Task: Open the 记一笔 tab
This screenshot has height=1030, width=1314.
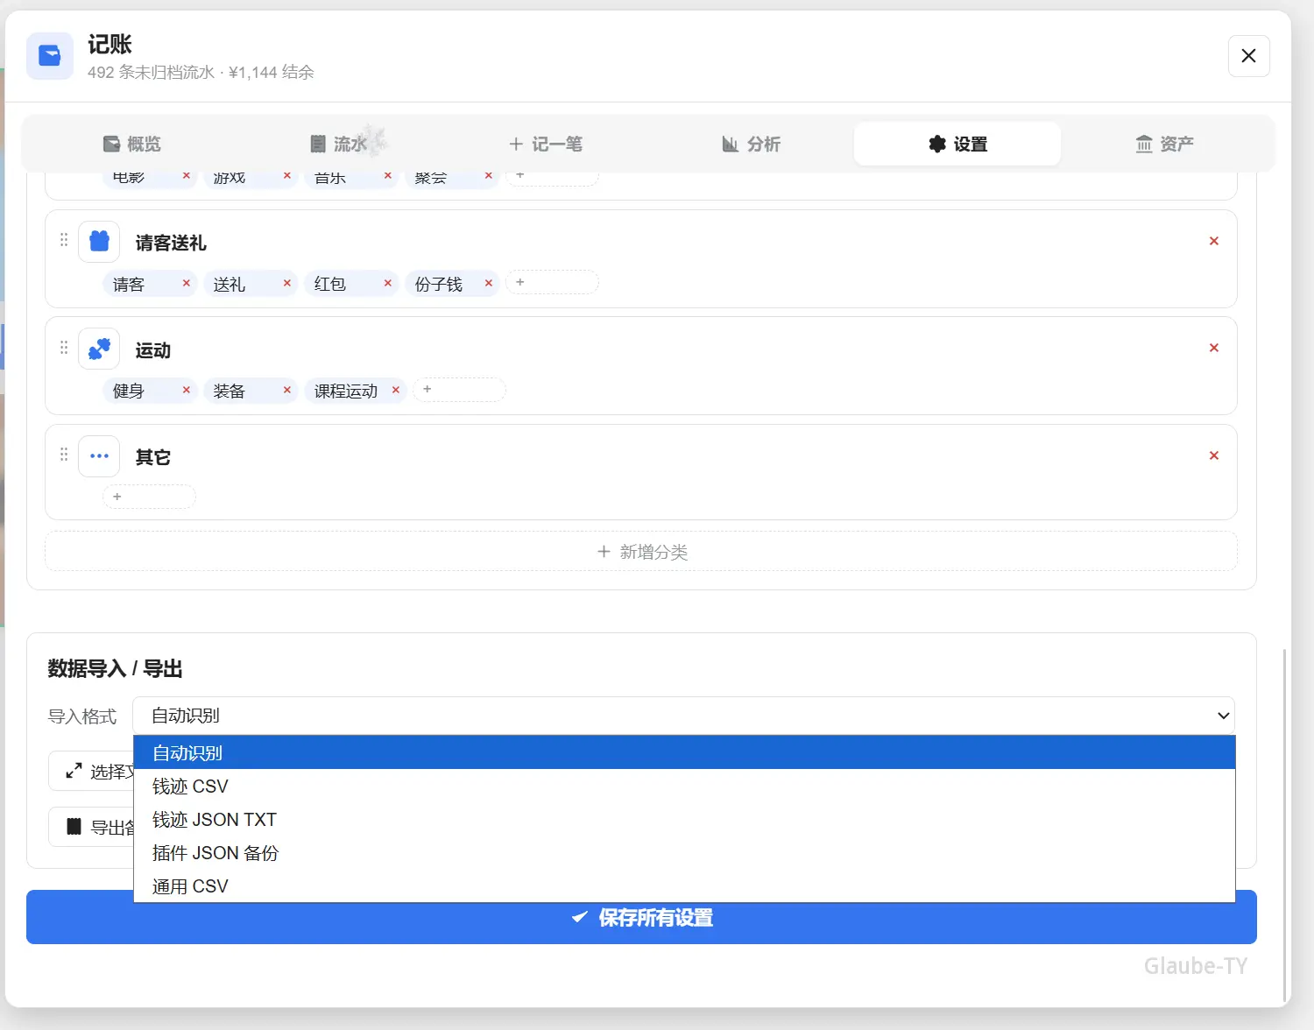Action: 546,144
